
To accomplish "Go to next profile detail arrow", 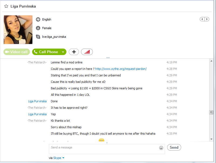I will point(207,19).
